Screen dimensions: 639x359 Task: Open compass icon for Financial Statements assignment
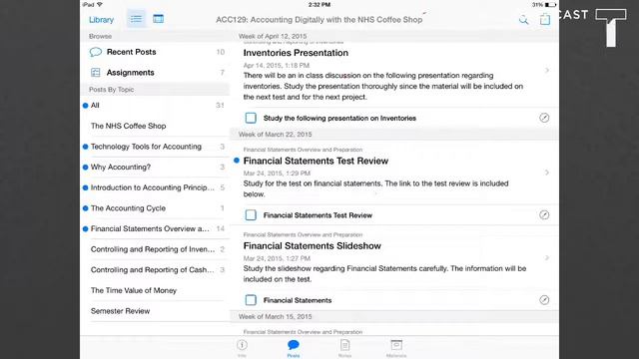[x=544, y=300]
